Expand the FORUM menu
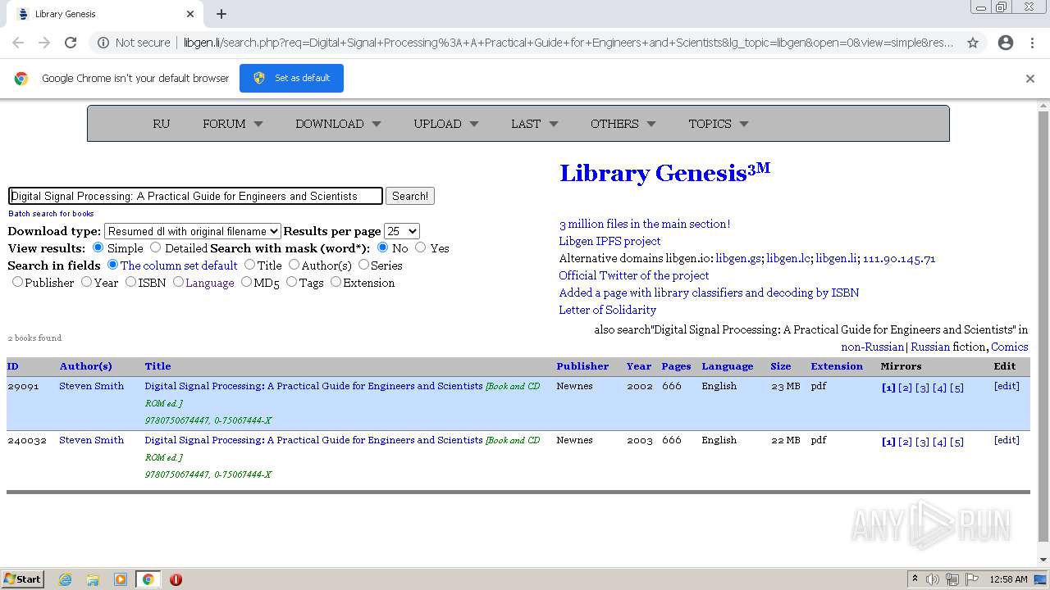The image size is (1050, 590). tap(233, 124)
